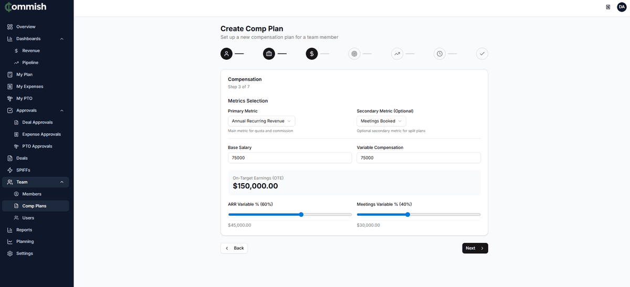The image size is (630, 287).
Task: Click the Overview grid icon
Action: pos(10,27)
